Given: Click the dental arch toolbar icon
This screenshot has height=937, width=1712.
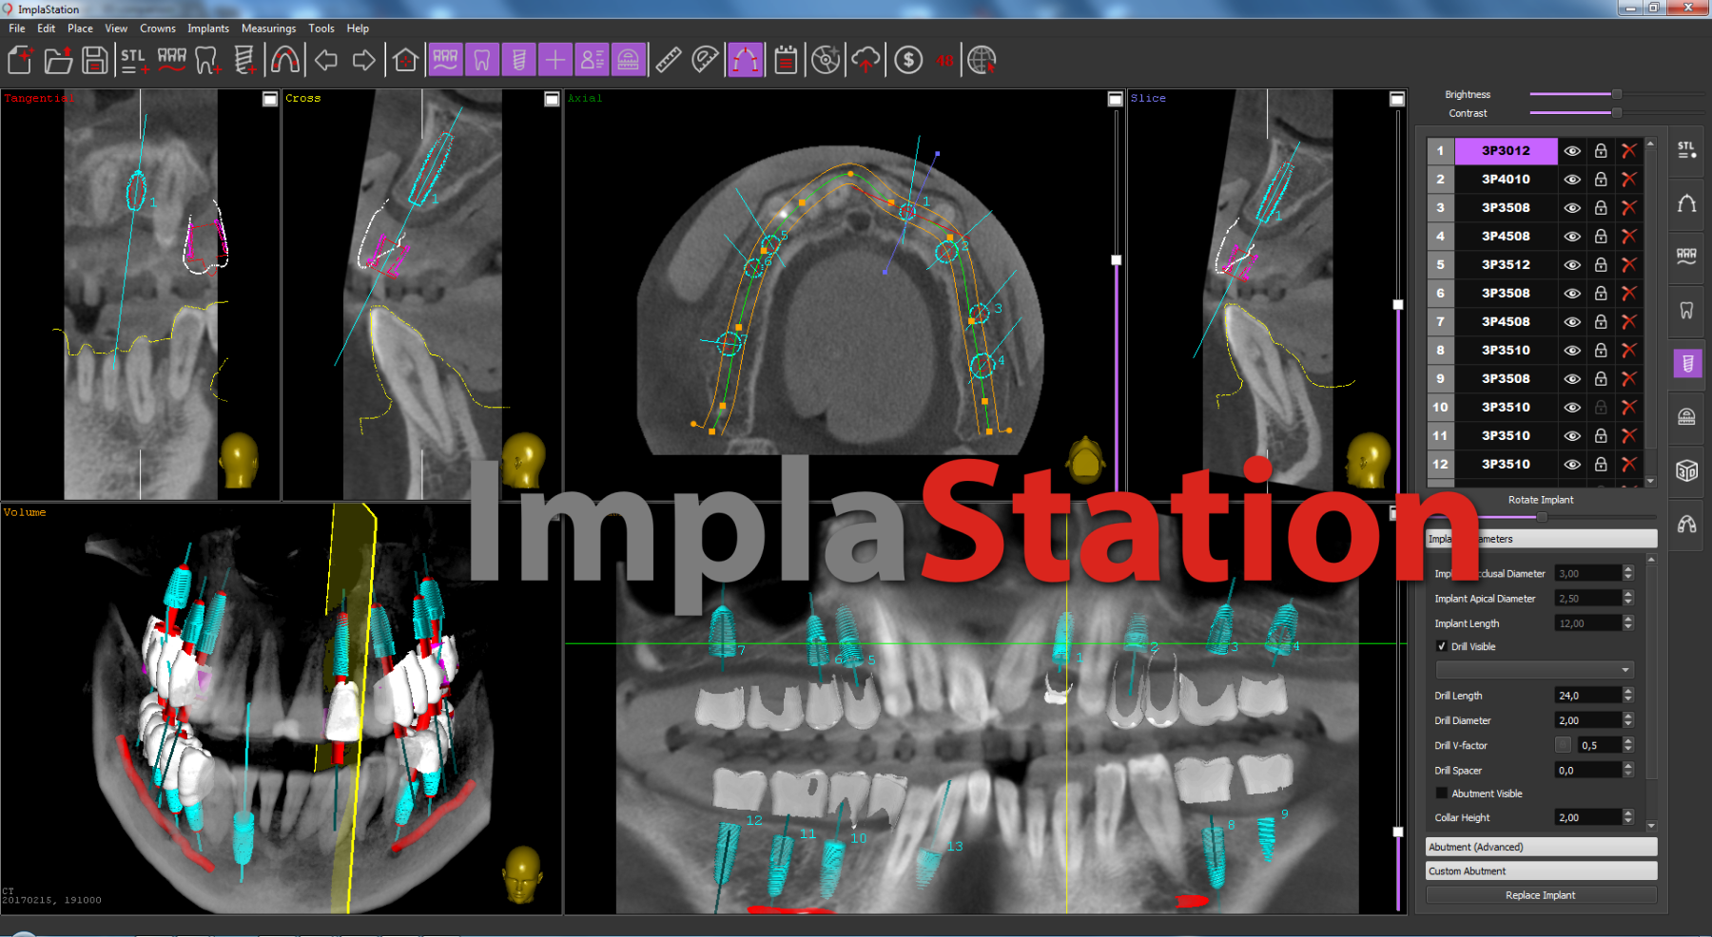Looking at the screenshot, I should pyautogui.click(x=284, y=60).
